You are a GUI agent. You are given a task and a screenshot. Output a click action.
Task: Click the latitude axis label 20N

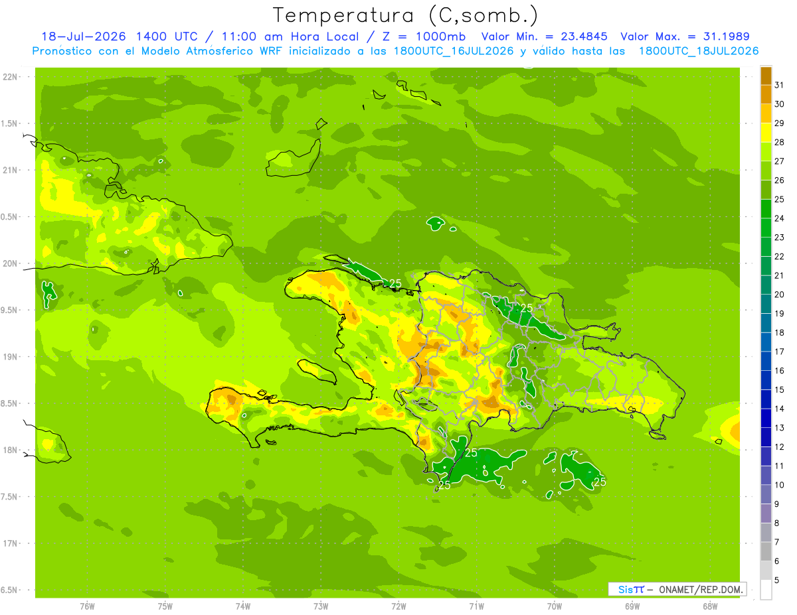(x=11, y=263)
